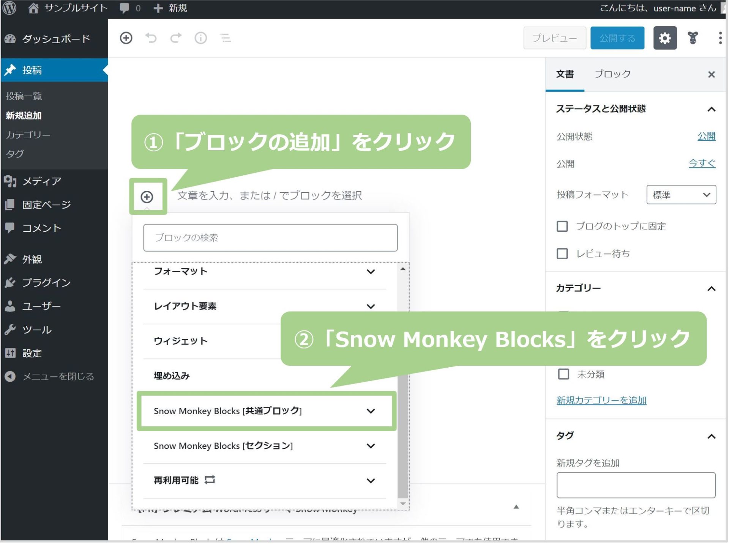Open the block navigation list icon
Image resolution: width=729 pixels, height=544 pixels.
click(226, 38)
